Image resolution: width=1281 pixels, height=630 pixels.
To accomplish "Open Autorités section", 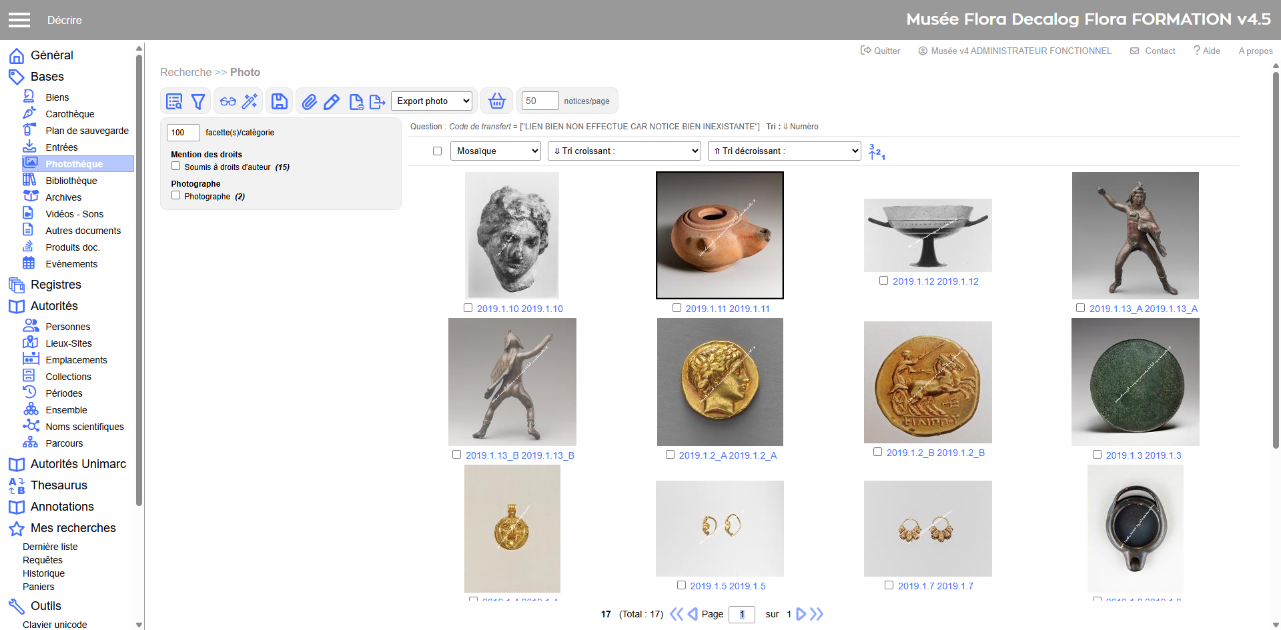I will [54, 306].
